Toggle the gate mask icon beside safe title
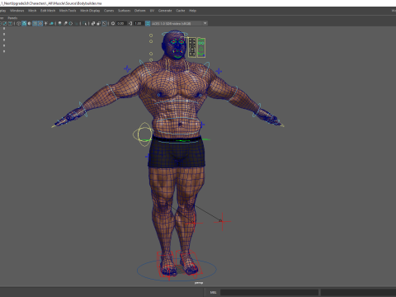 click(x=5, y=23)
